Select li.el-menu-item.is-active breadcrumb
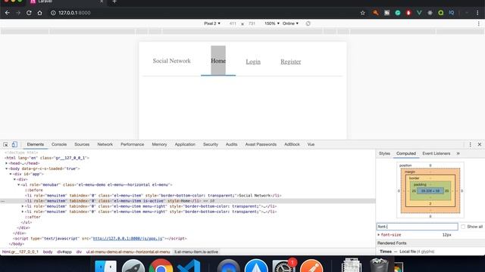Screen dimensions: 485x272 pos(196,252)
